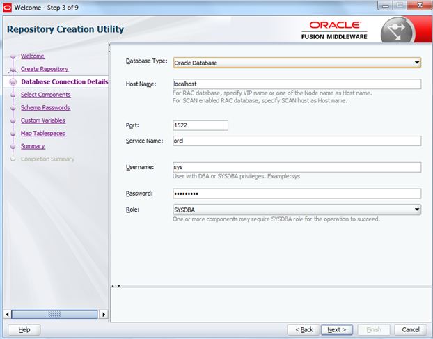Click left arrow of sidebar scrollbar
This screenshot has height=339, width=433.
point(7,315)
